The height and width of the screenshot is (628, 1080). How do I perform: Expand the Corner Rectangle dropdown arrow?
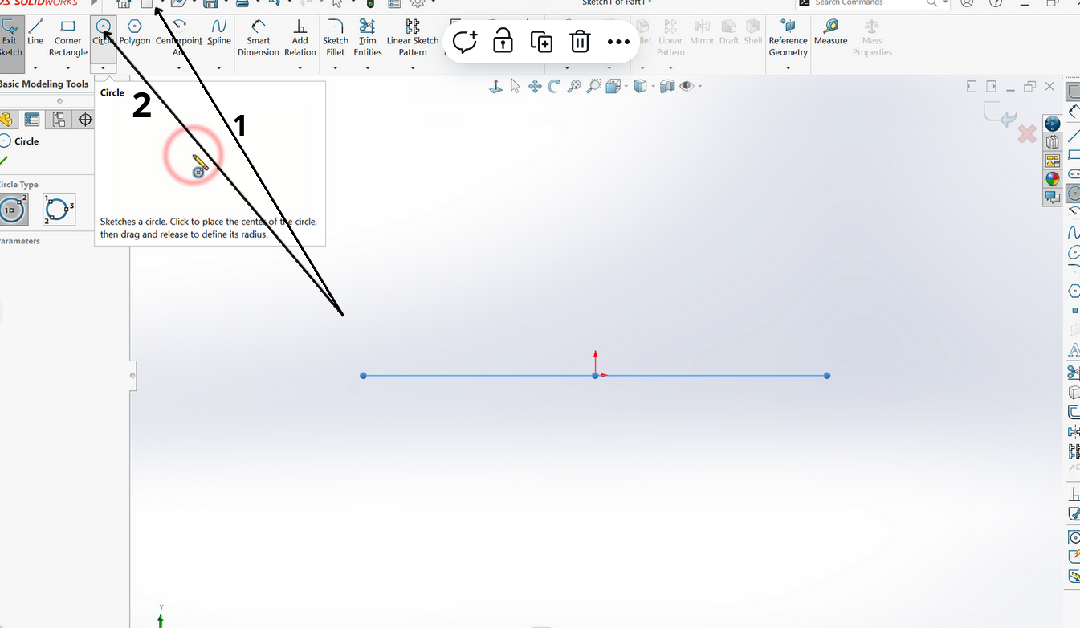coord(68,68)
